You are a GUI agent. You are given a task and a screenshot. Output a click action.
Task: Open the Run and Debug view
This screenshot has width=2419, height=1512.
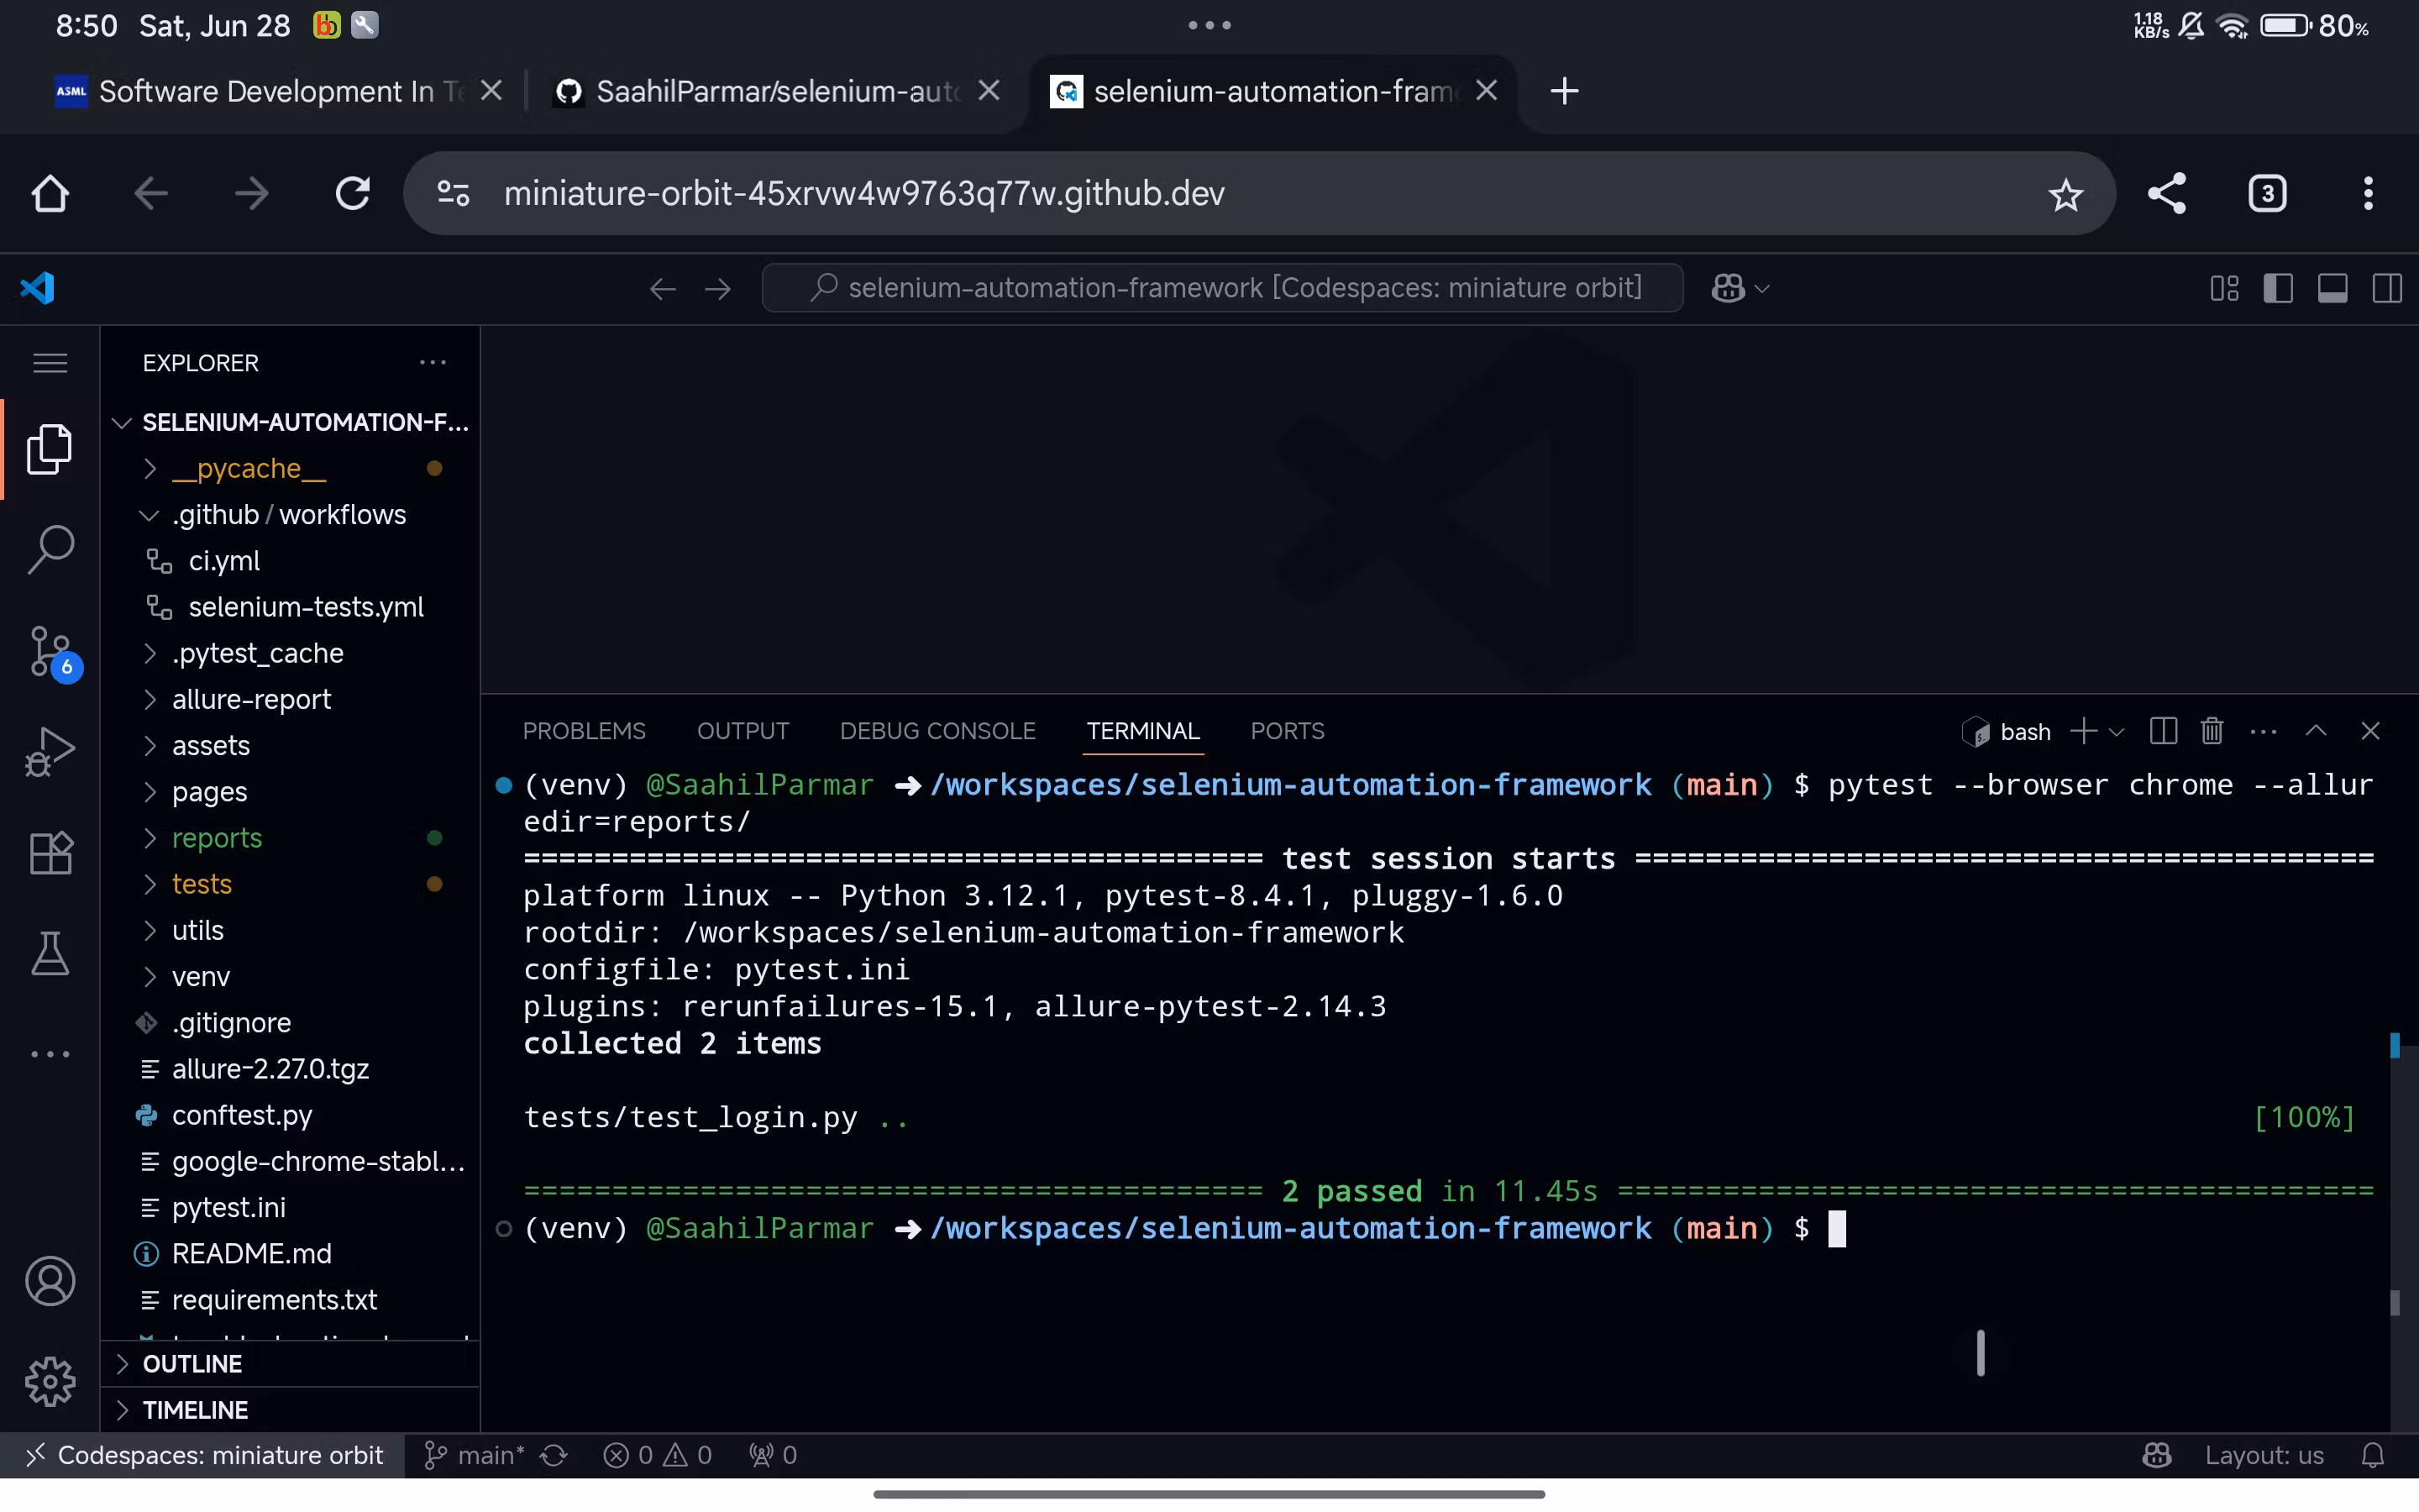(50, 751)
